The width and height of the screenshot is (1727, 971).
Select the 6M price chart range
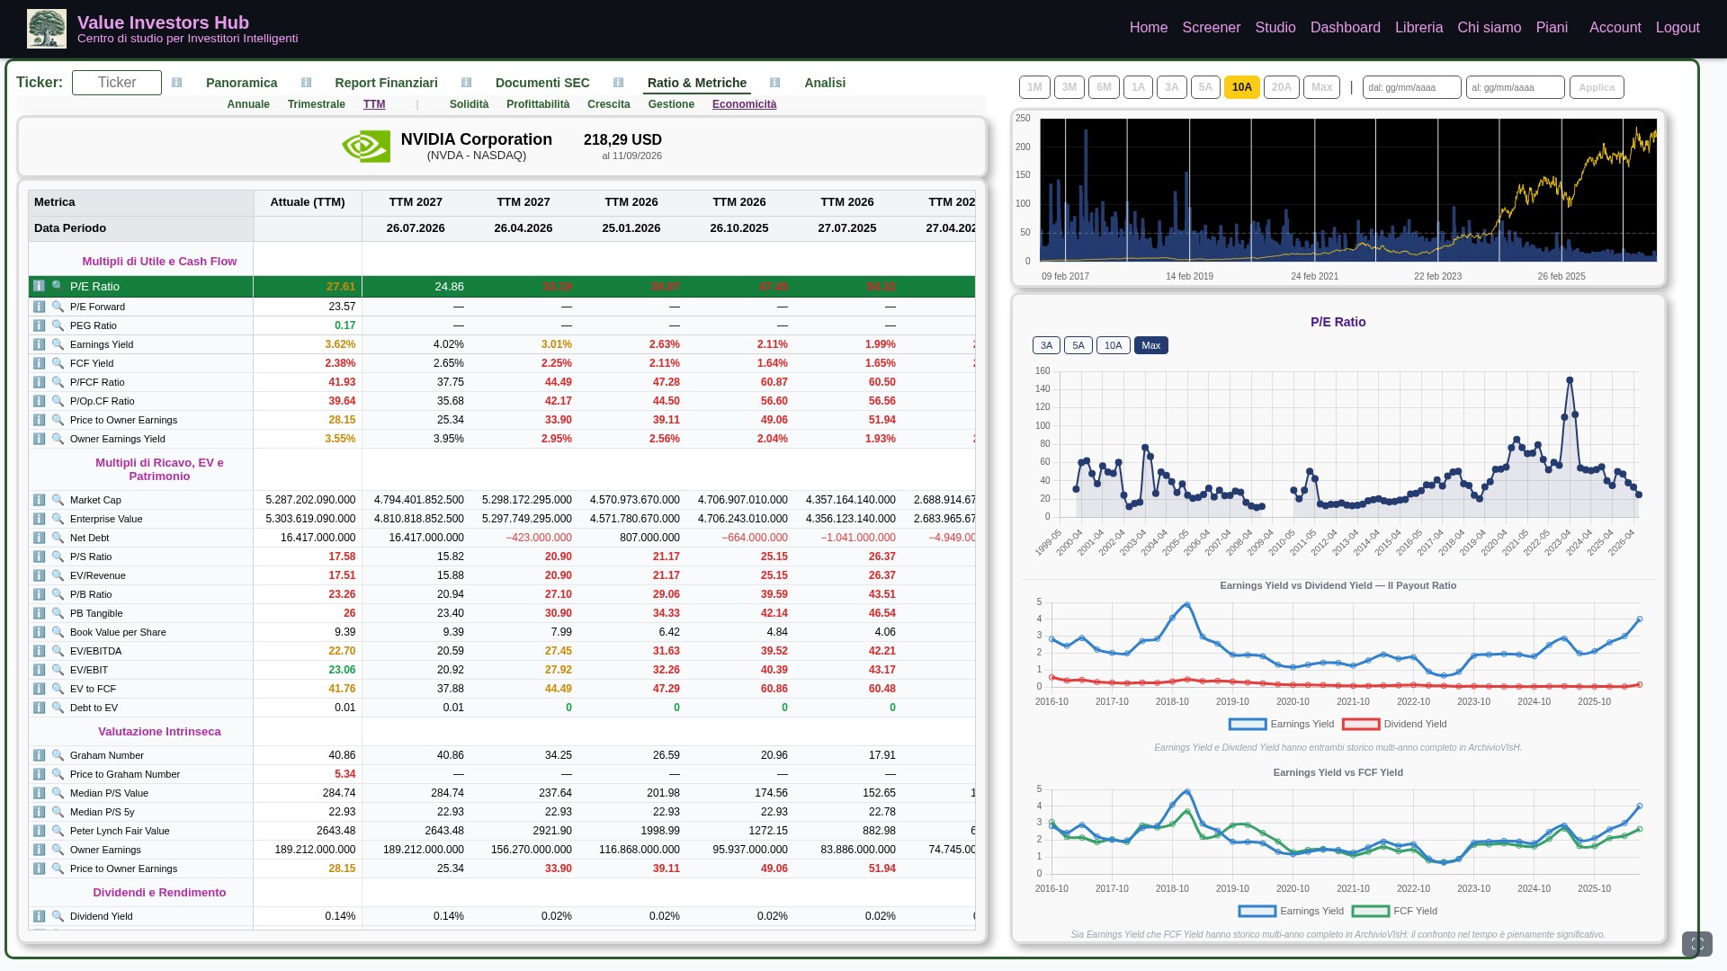click(1104, 87)
